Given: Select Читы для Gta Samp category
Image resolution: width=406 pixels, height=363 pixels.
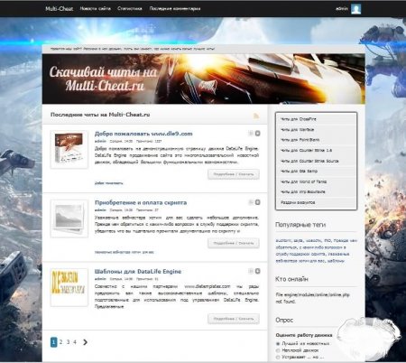Looking at the screenshot, I should pyautogui.click(x=316, y=172).
